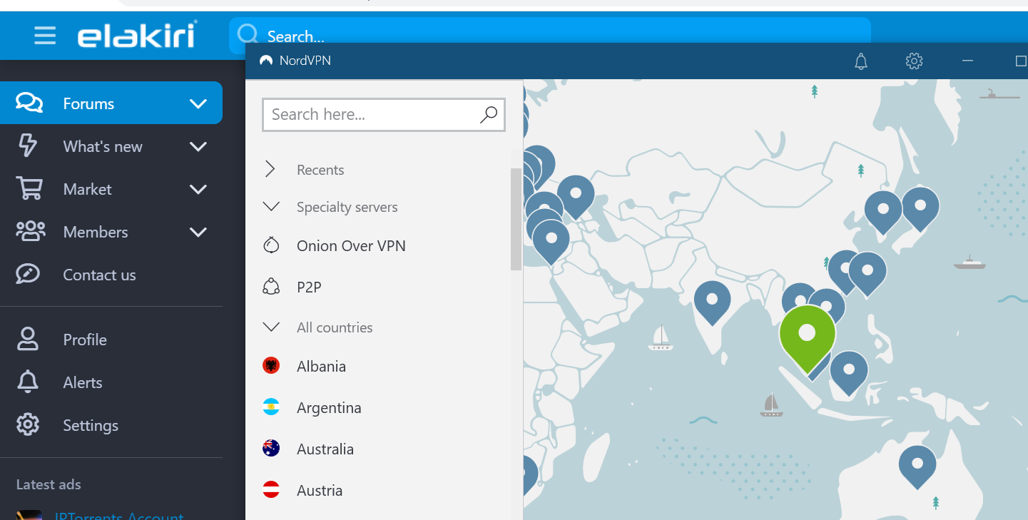Image resolution: width=1028 pixels, height=520 pixels.
Task: Open NordVPN notifications bell
Action: [861, 61]
